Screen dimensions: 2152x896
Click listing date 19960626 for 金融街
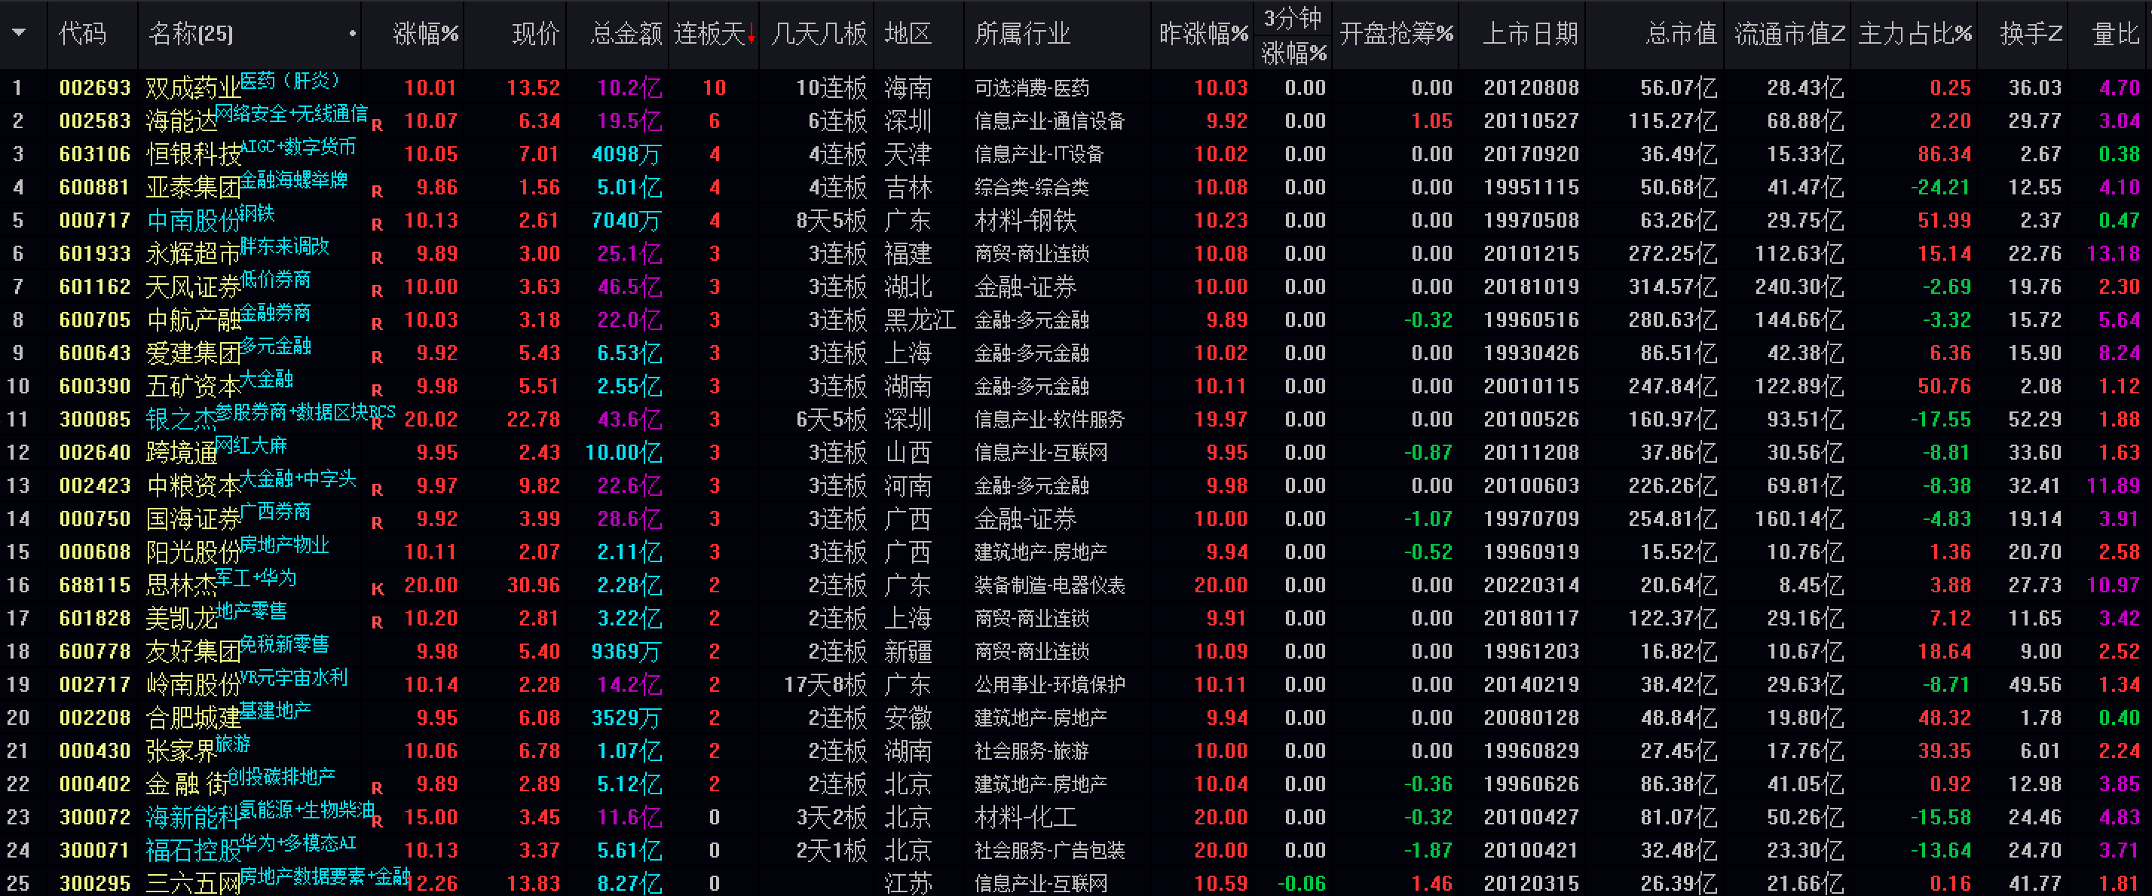[x=1530, y=784]
